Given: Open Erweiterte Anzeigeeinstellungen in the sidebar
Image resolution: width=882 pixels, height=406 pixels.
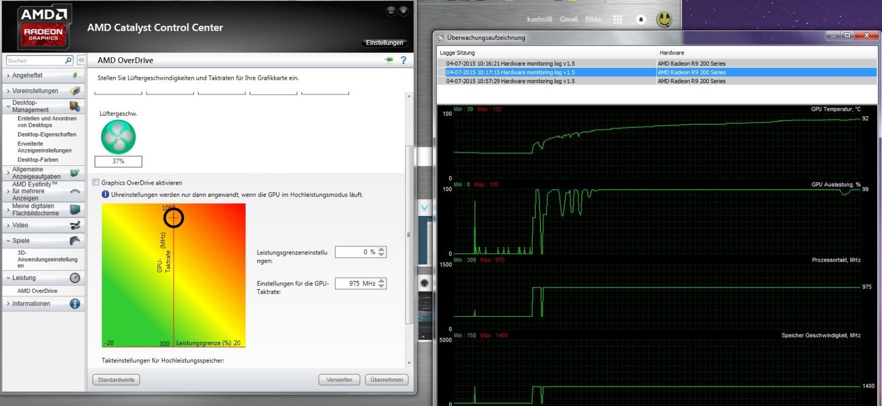Looking at the screenshot, I should (45, 147).
